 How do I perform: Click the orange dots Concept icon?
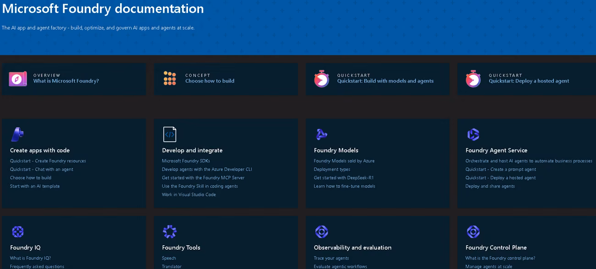point(170,78)
